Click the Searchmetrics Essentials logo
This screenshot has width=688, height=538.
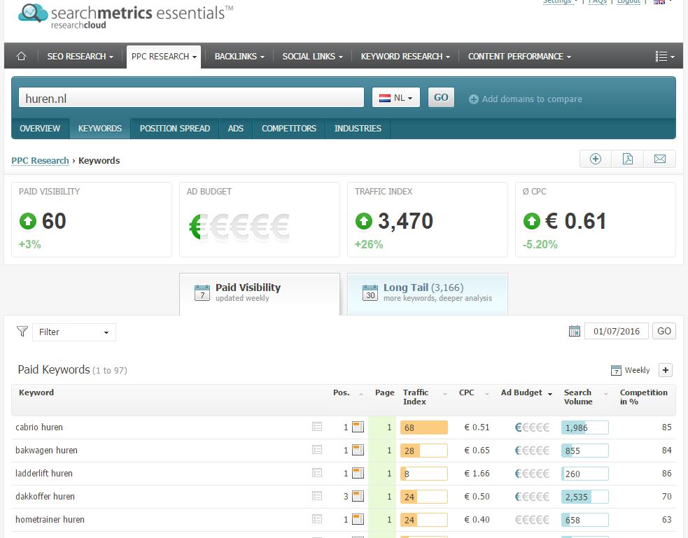tap(125, 16)
